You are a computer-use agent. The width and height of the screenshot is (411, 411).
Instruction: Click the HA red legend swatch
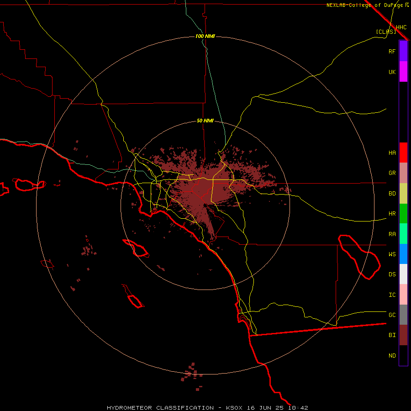pyautogui.click(x=403, y=153)
